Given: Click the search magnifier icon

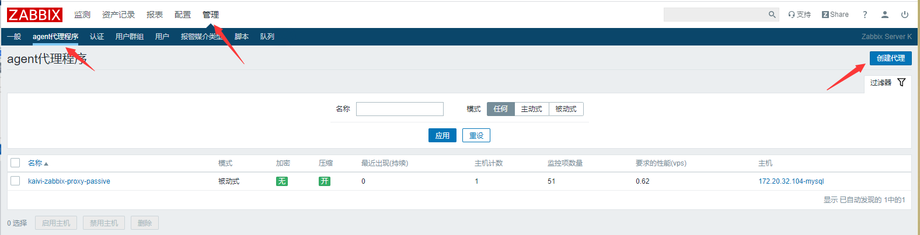Looking at the screenshot, I should point(772,15).
